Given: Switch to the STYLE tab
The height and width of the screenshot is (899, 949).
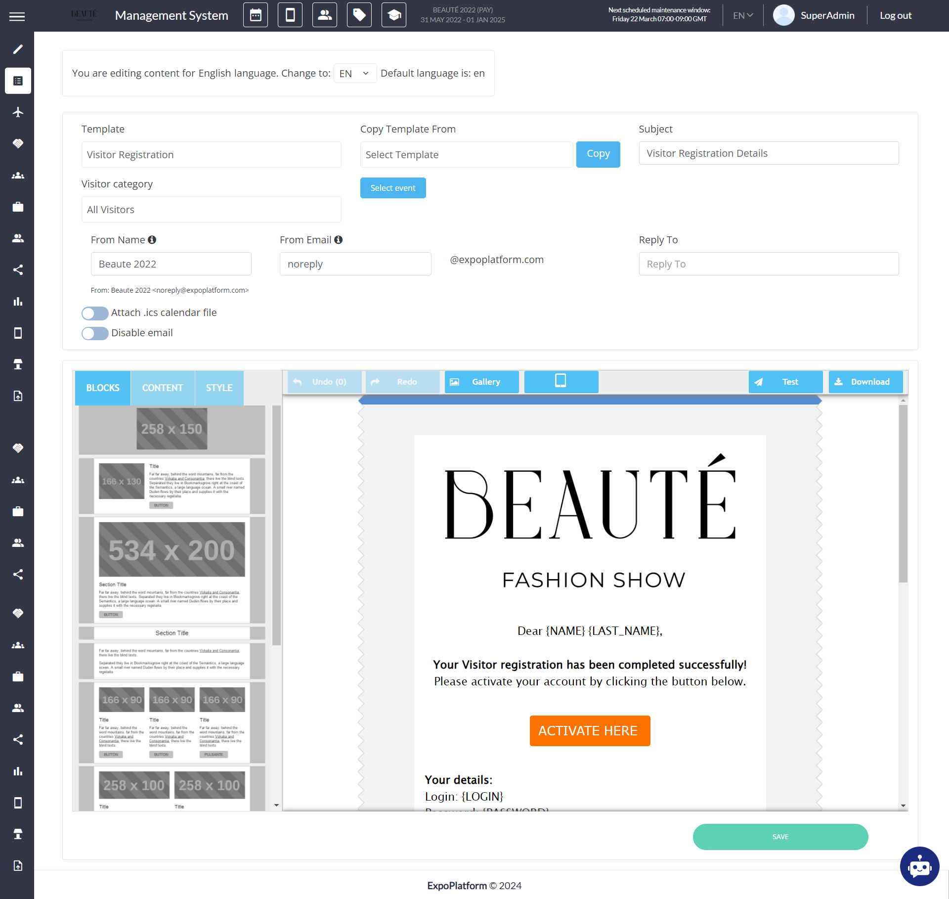Looking at the screenshot, I should tap(219, 388).
